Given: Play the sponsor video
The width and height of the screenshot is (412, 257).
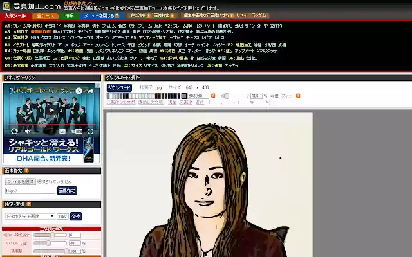Looking at the screenshot, I should tap(51, 110).
